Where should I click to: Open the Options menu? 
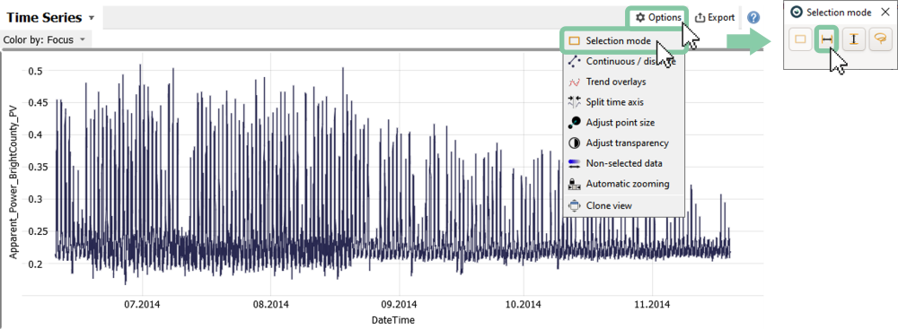click(658, 18)
